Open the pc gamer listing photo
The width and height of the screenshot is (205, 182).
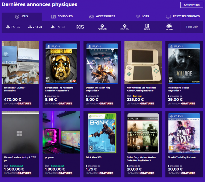coord(61,132)
